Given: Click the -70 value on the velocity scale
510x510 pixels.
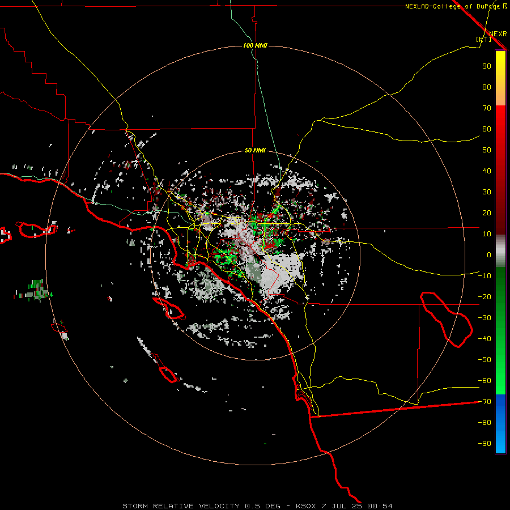Looking at the screenshot, I should 484,402.
